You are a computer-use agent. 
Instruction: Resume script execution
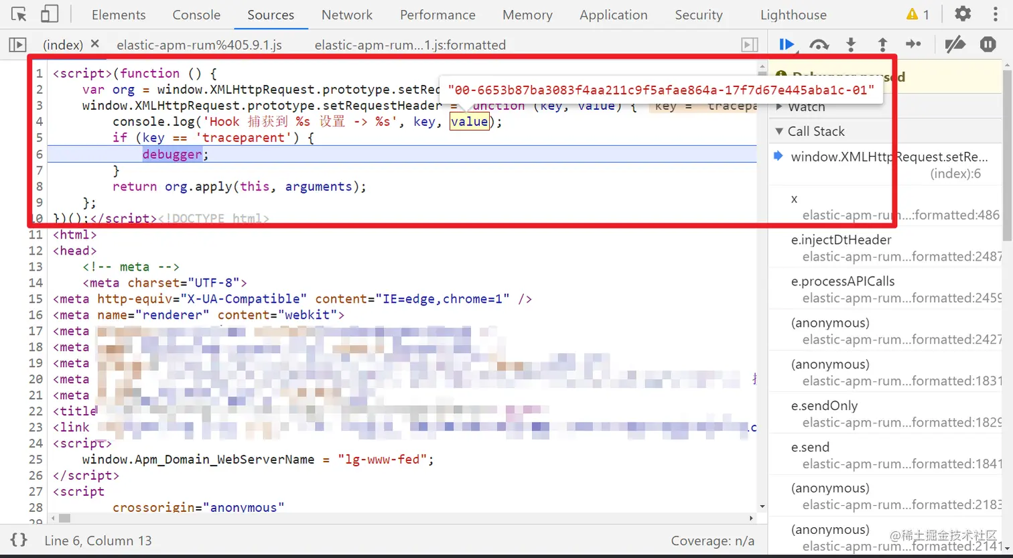[x=787, y=44]
